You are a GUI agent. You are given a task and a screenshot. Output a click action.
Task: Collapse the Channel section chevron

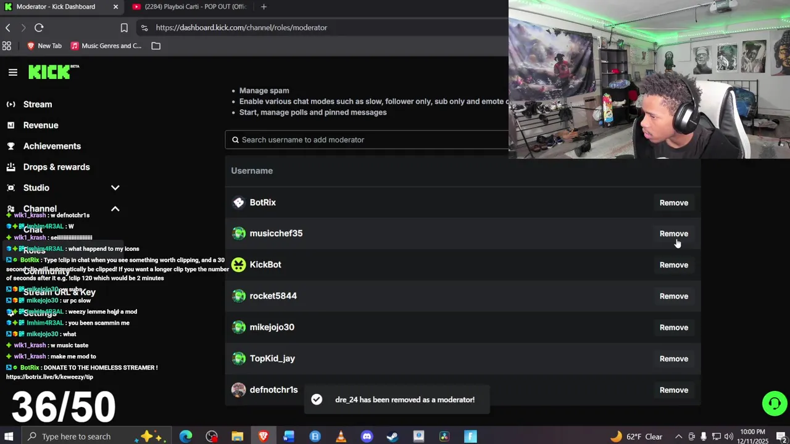tap(115, 209)
